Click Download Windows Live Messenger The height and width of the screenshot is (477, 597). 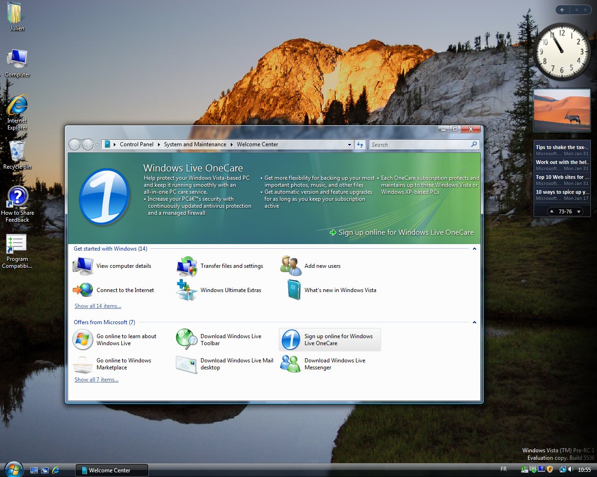pos(334,364)
